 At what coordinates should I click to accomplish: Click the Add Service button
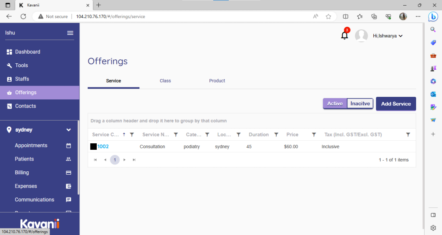click(396, 104)
